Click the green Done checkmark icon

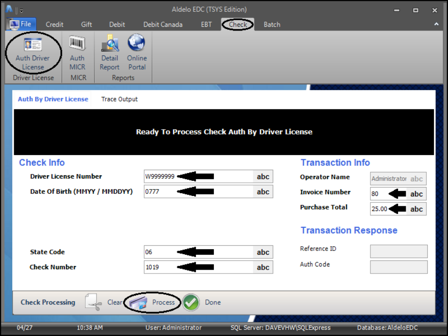(191, 302)
